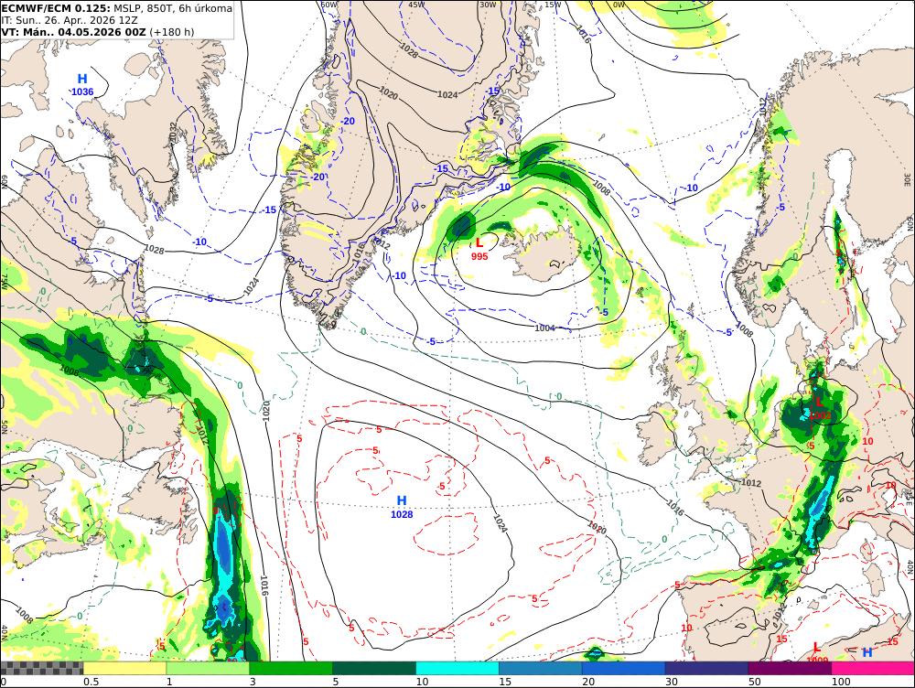
Task: Click the blue -5 label southeast of Iceland
Action: pyautogui.click(x=604, y=313)
